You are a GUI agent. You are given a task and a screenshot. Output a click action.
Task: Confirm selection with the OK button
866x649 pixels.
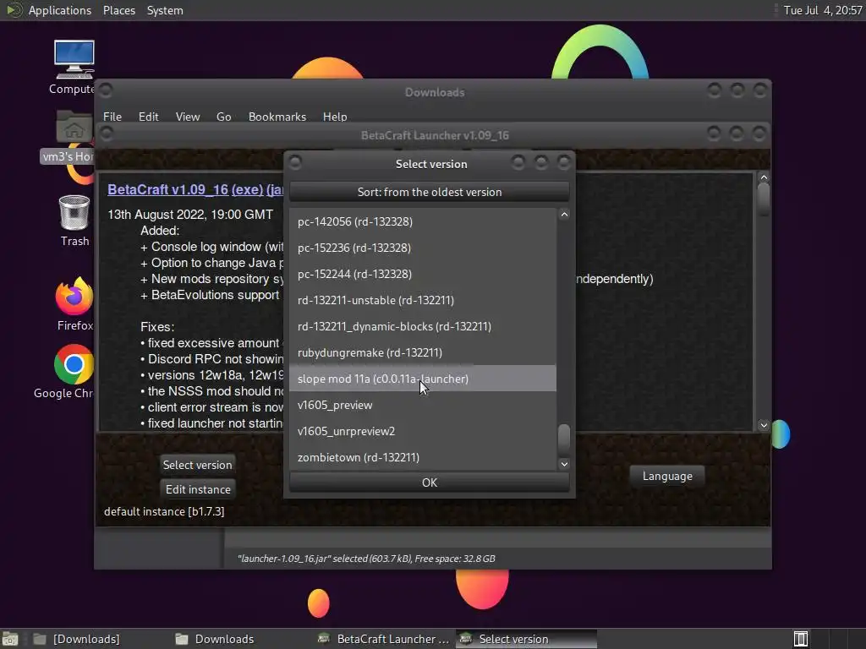[429, 483]
